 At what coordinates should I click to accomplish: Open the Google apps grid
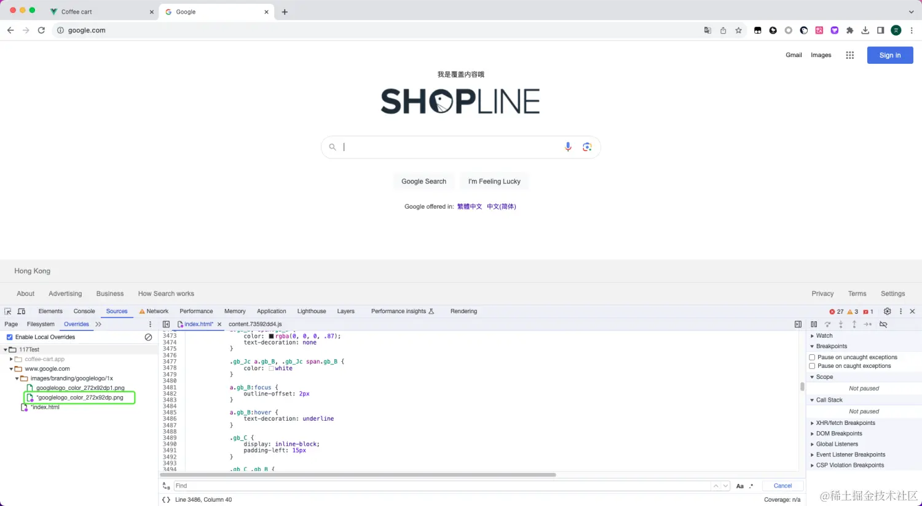pyautogui.click(x=849, y=55)
